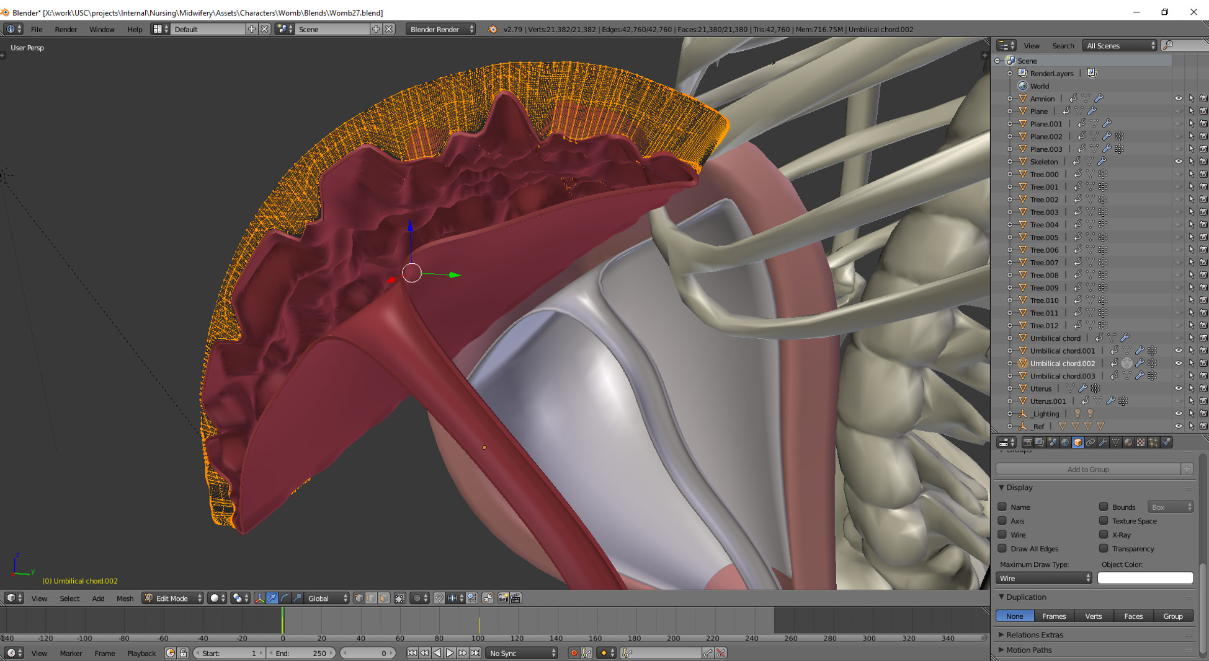Hide the Skeleton object via eye icon
This screenshot has width=1209, height=661.
pos(1178,162)
